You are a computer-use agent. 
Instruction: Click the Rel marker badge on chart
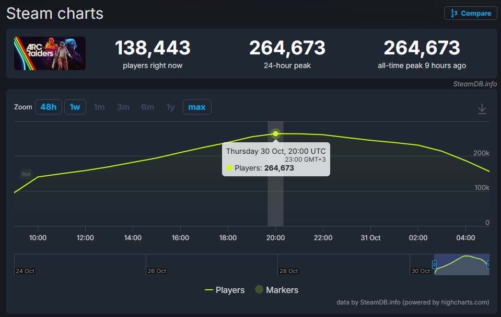[x=26, y=174]
